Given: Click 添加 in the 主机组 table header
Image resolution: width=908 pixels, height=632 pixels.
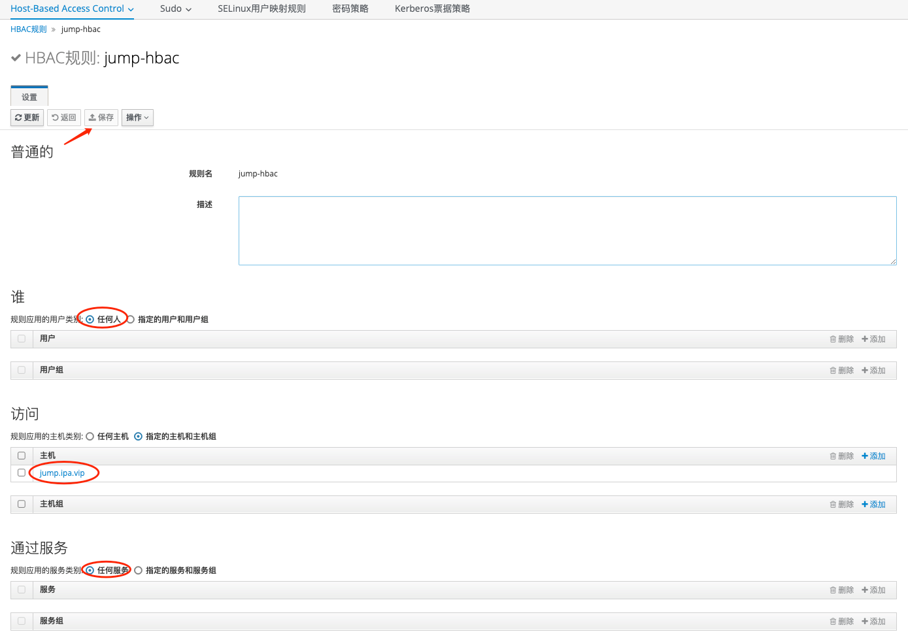Looking at the screenshot, I should (873, 505).
